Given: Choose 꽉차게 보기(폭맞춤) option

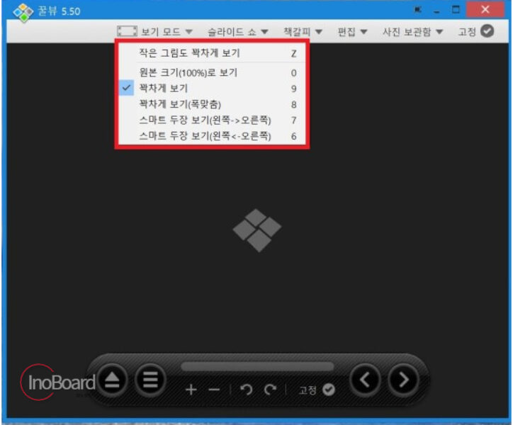Looking at the screenshot, I should (x=212, y=104).
